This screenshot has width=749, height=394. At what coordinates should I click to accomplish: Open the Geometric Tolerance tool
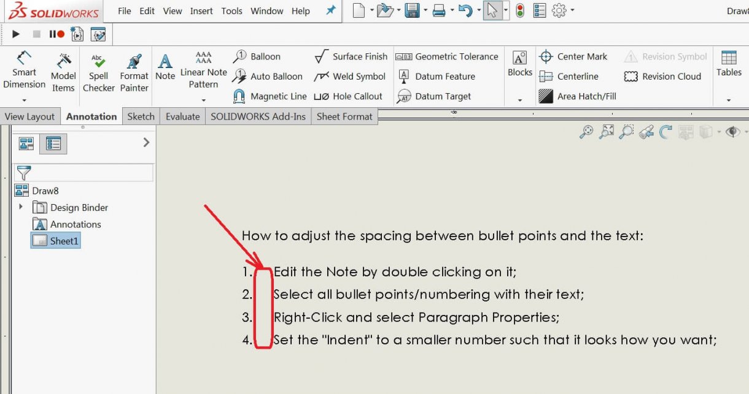click(447, 56)
